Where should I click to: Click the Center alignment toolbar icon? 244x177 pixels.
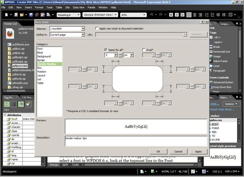[194, 15]
